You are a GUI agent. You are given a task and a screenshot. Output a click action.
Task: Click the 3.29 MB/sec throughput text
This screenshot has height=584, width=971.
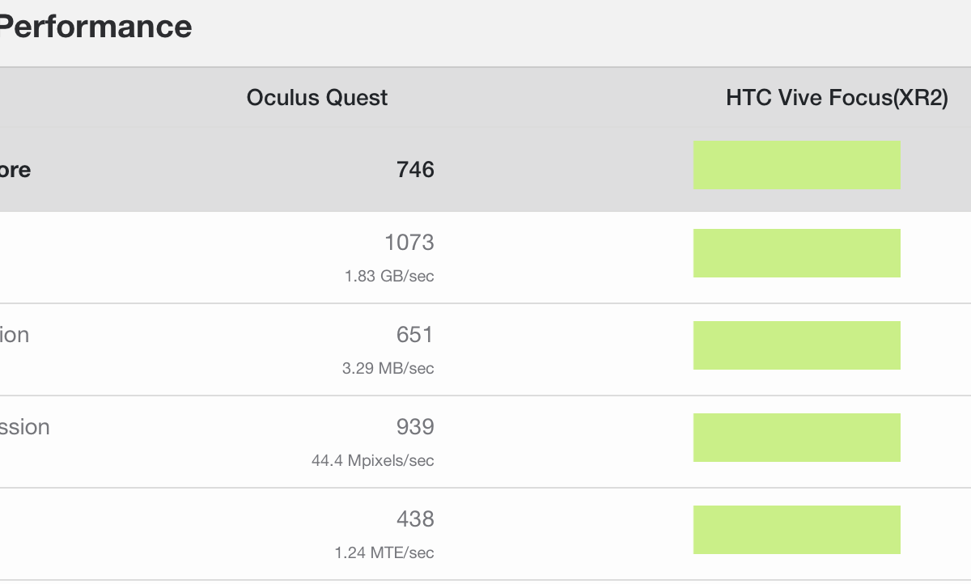point(388,368)
